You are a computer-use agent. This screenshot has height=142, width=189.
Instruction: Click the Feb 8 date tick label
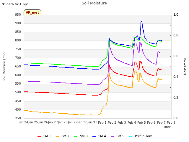point(171,122)
